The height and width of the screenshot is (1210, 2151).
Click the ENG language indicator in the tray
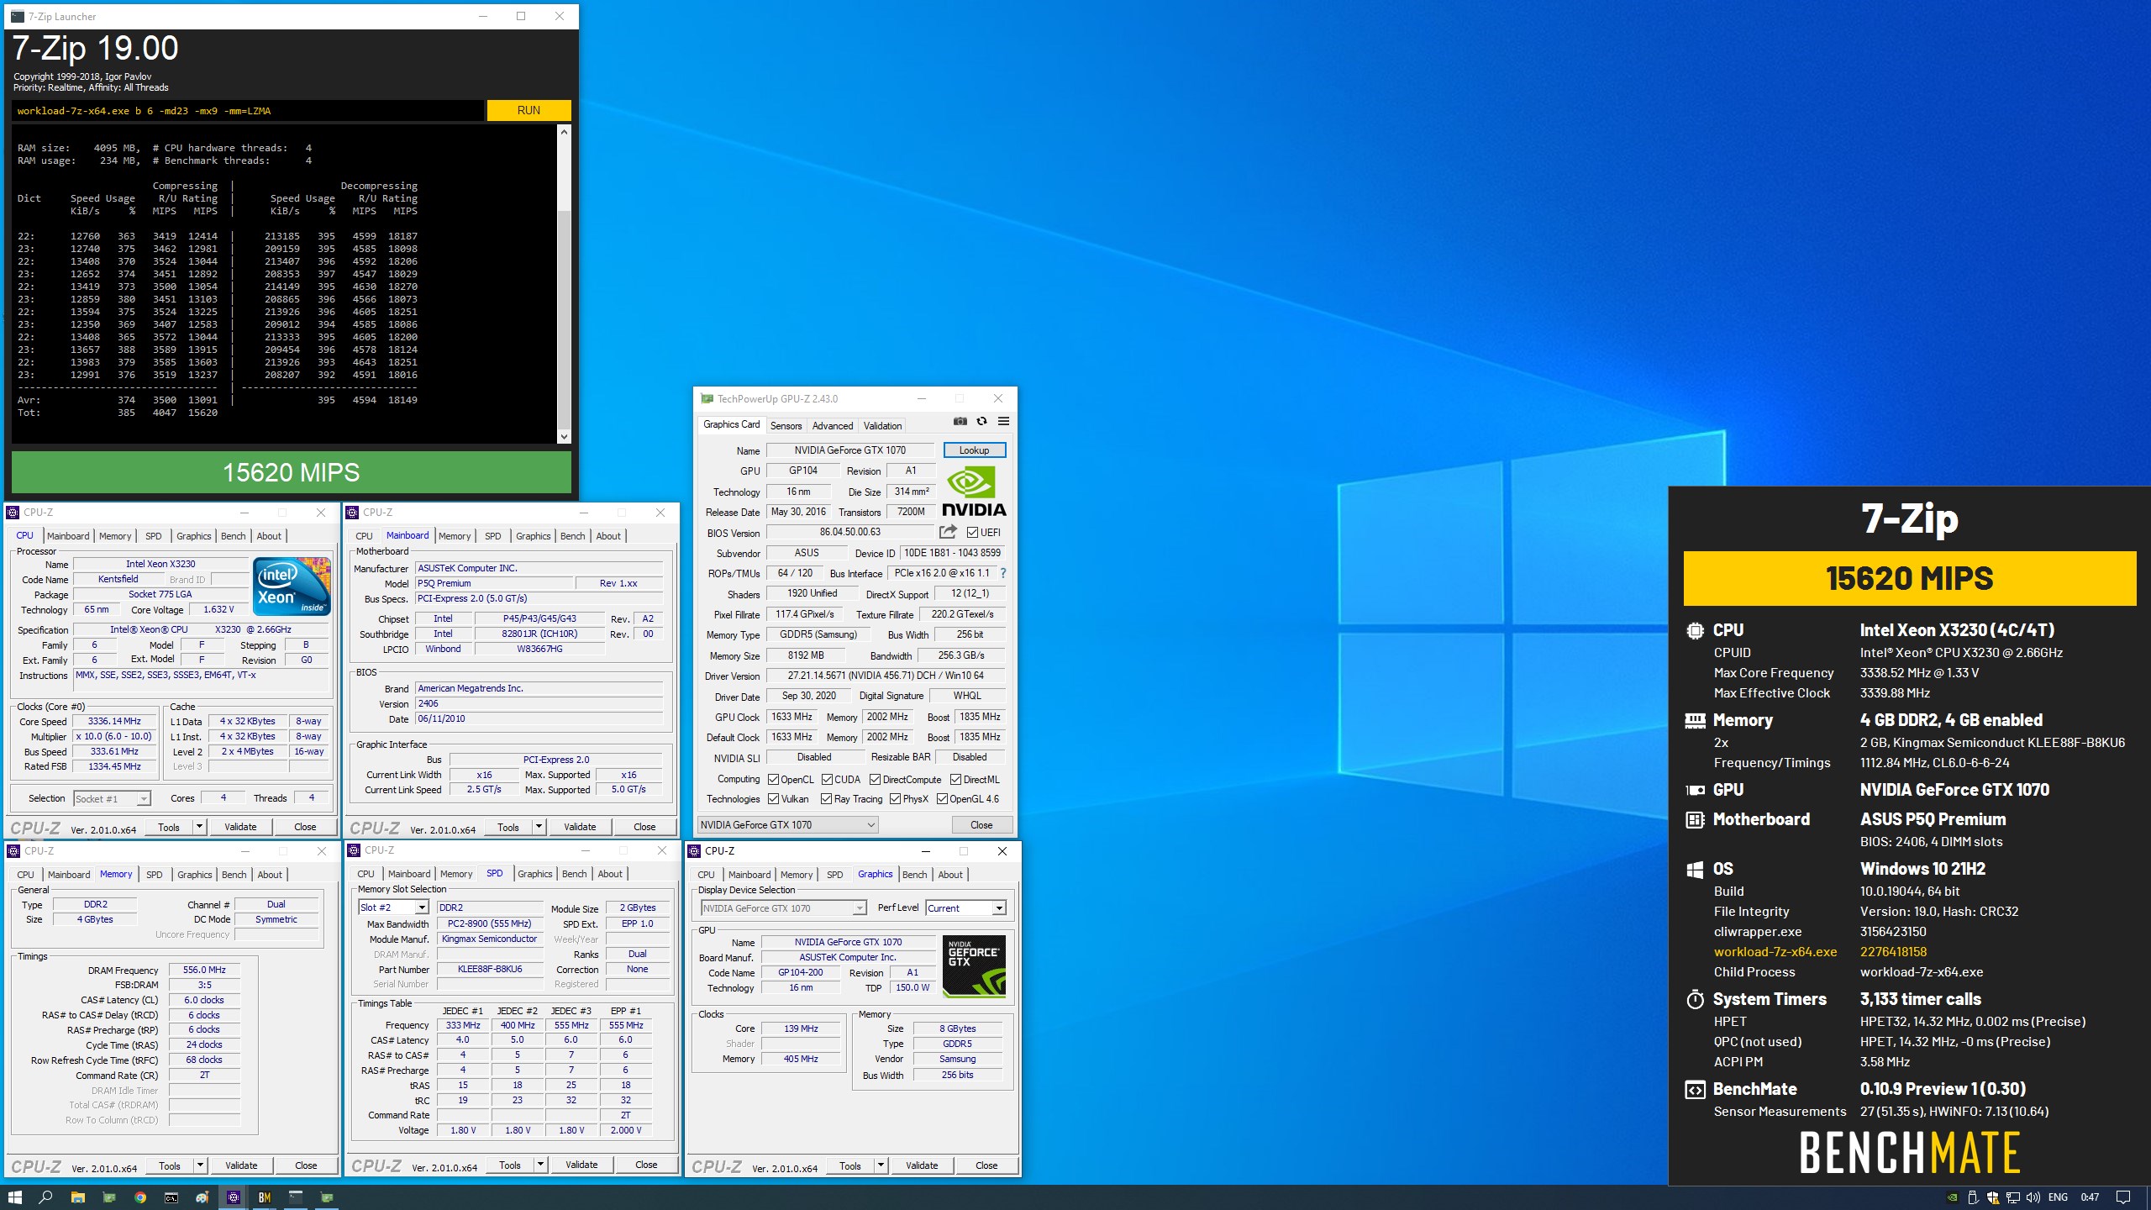point(2058,1197)
